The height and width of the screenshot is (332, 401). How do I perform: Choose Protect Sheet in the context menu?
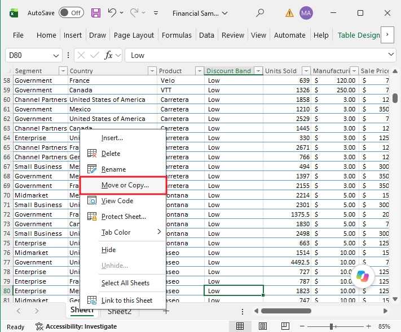124,217
